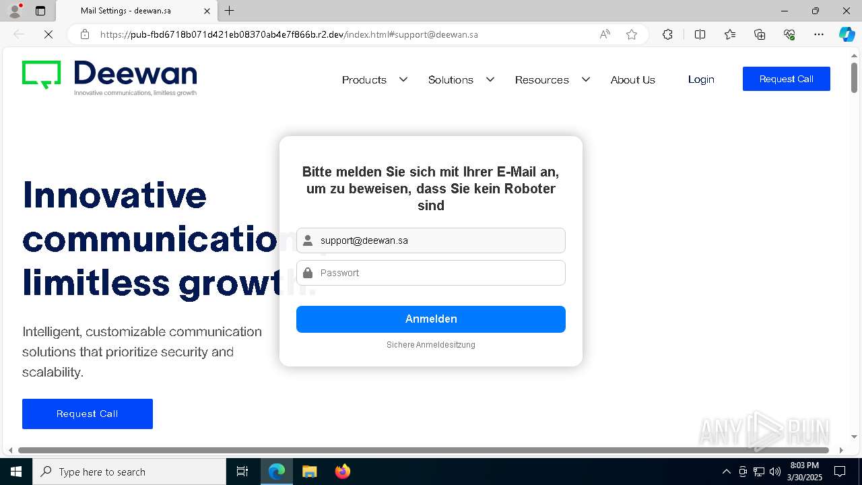Screen dimensions: 862x485
Task: Click the Solutions menu label
Action: point(451,79)
